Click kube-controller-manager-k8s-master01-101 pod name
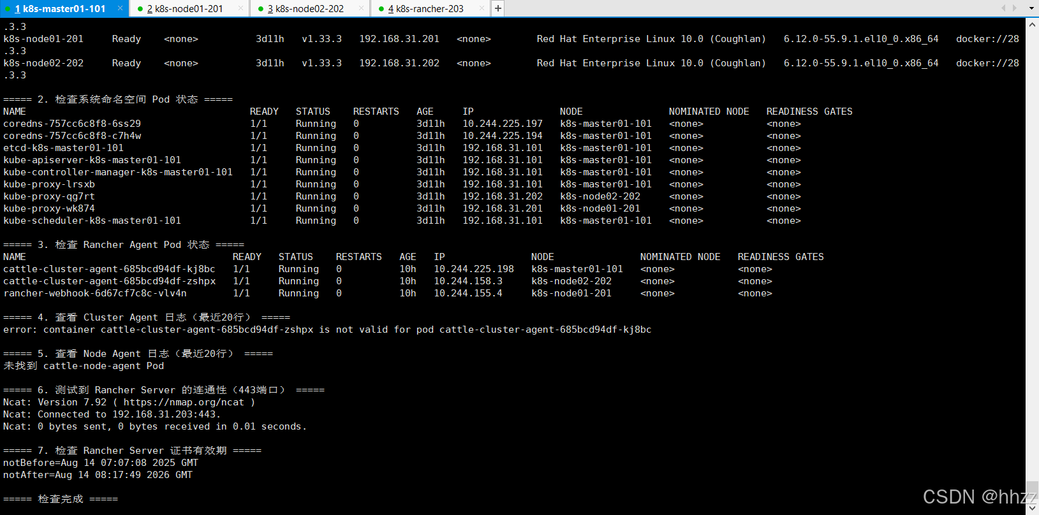Viewport: 1039px width, 515px height. 118,172
